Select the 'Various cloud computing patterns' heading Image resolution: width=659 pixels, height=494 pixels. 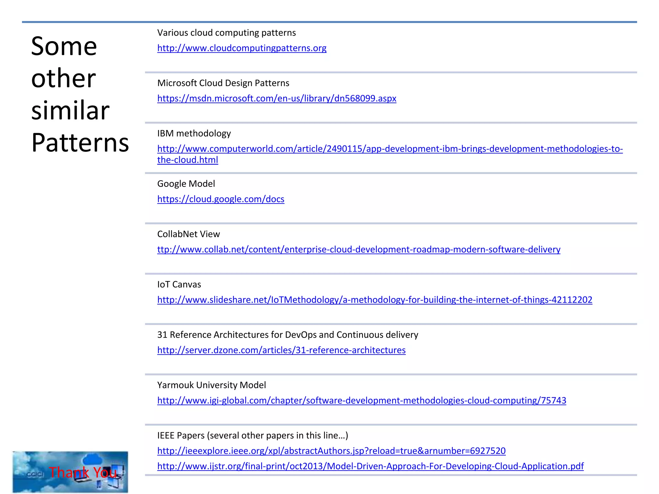click(227, 33)
